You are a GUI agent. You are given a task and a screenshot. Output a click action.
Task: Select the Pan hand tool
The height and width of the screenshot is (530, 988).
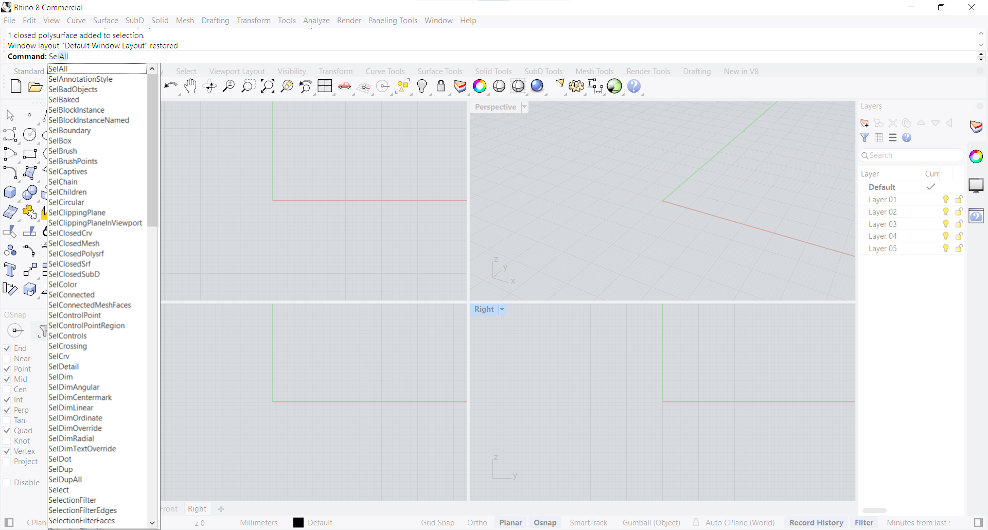click(190, 86)
